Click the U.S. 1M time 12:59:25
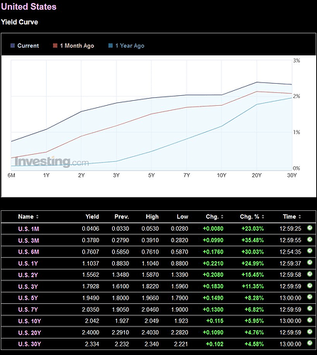This screenshot has width=317, height=355. 290,229
